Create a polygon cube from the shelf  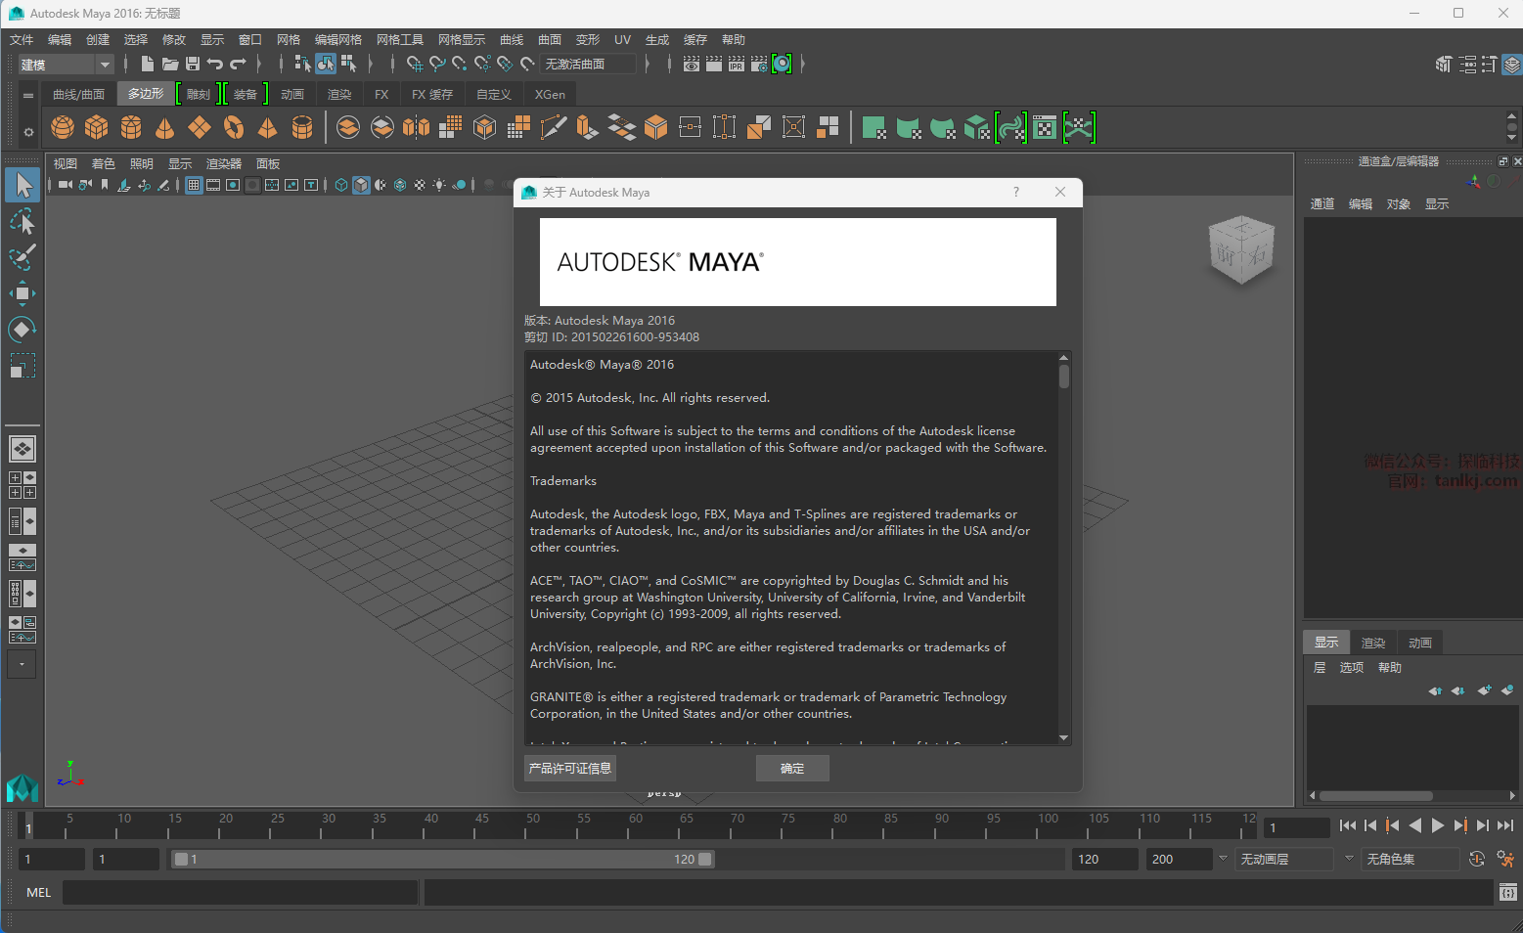97,128
